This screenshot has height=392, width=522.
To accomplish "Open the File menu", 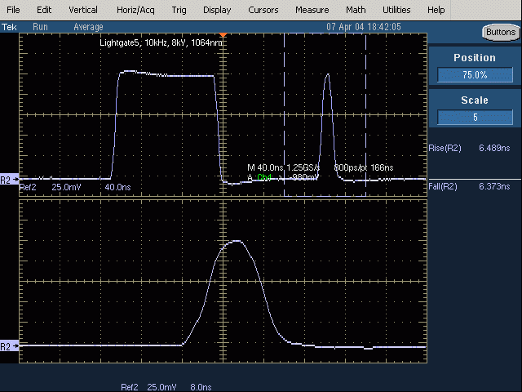I will click(x=13, y=10).
